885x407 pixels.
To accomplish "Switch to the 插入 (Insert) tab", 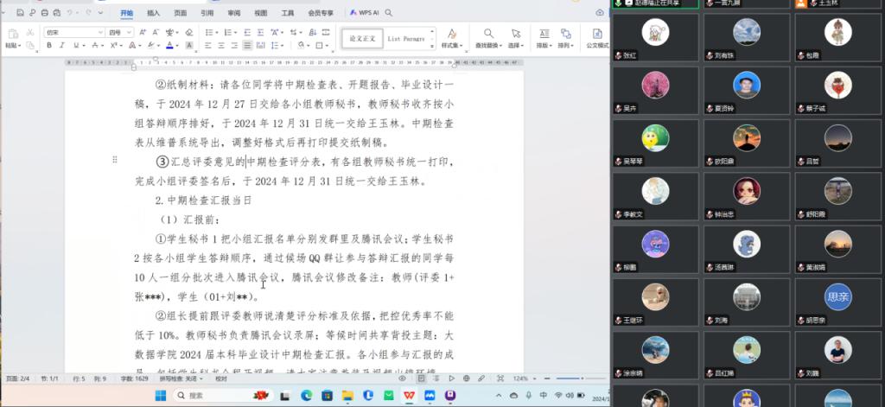I will click(153, 13).
